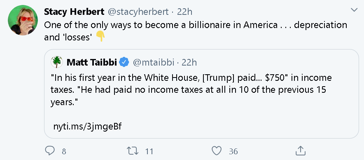Visit Stacy Herbert's display name
Screen dimensions: 364x160
(74, 12)
